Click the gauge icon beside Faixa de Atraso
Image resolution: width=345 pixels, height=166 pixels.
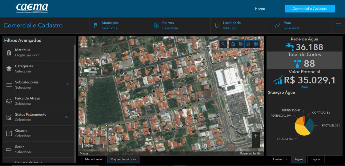click(9, 101)
